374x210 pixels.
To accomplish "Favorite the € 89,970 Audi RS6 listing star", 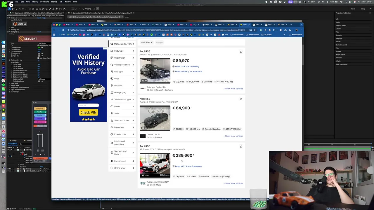I will [241, 52].
